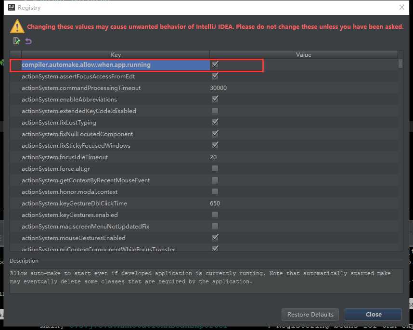Viewport: 413px width, 330px height.
Task: Uncheck actionSystem.mouseGesturesEnabled checkbox
Action: 215,238
